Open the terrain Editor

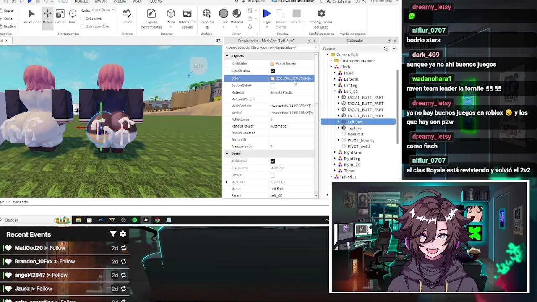tap(127, 17)
